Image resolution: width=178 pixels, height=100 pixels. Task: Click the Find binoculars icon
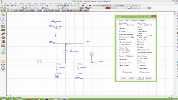(90, 6)
